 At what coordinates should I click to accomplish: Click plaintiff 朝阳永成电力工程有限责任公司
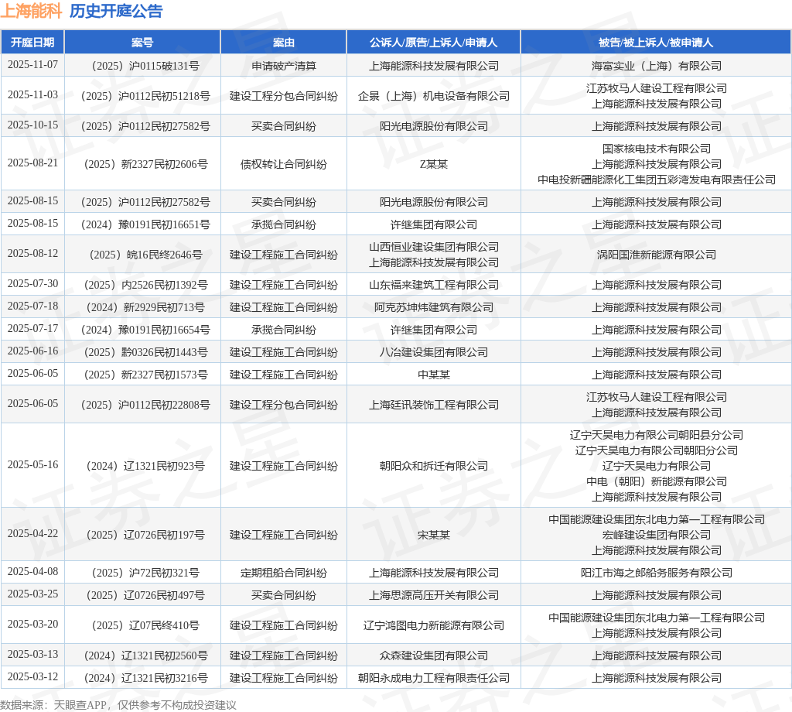point(433,678)
